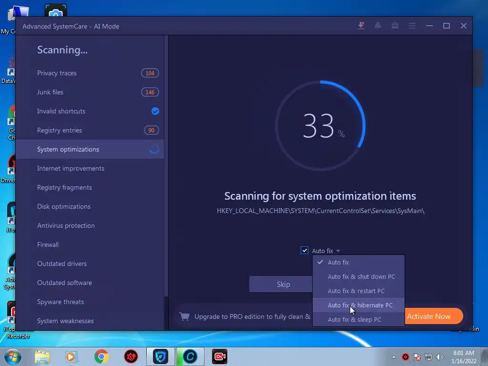Image resolution: width=488 pixels, height=366 pixels.
Task: Select Auto fix option in menu
Action: 358,263
